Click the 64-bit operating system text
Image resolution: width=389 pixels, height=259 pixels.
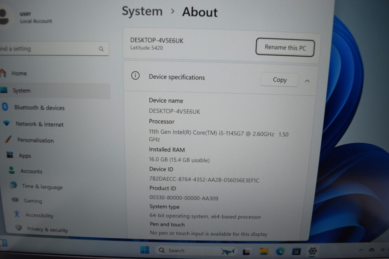pos(205,216)
